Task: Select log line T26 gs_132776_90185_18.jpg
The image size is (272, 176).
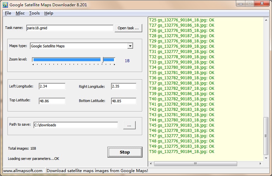Action: coord(182,31)
